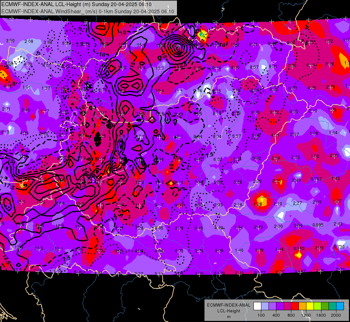Click the legend tick label 1600
The image size is (350, 322).
click(321, 315)
